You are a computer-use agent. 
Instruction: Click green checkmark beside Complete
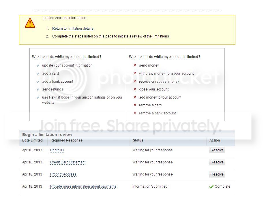click(x=211, y=187)
